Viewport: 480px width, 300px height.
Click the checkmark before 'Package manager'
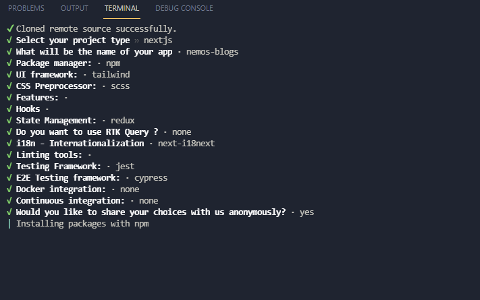9,63
